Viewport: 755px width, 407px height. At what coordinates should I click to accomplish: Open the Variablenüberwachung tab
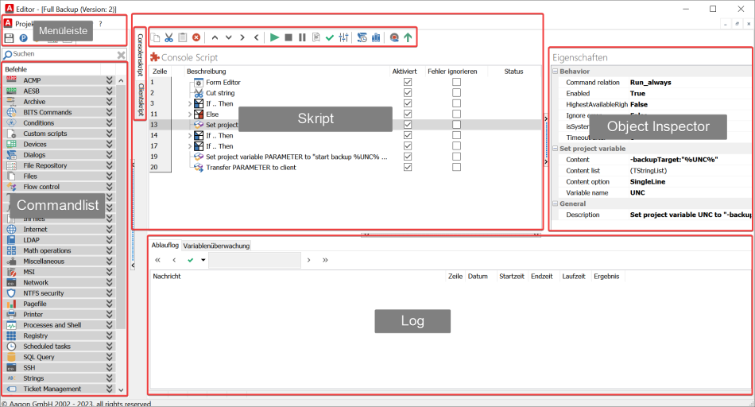pyautogui.click(x=216, y=246)
